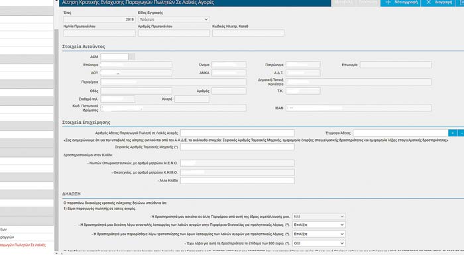Click the street Αριθμός input field

click(x=229, y=91)
